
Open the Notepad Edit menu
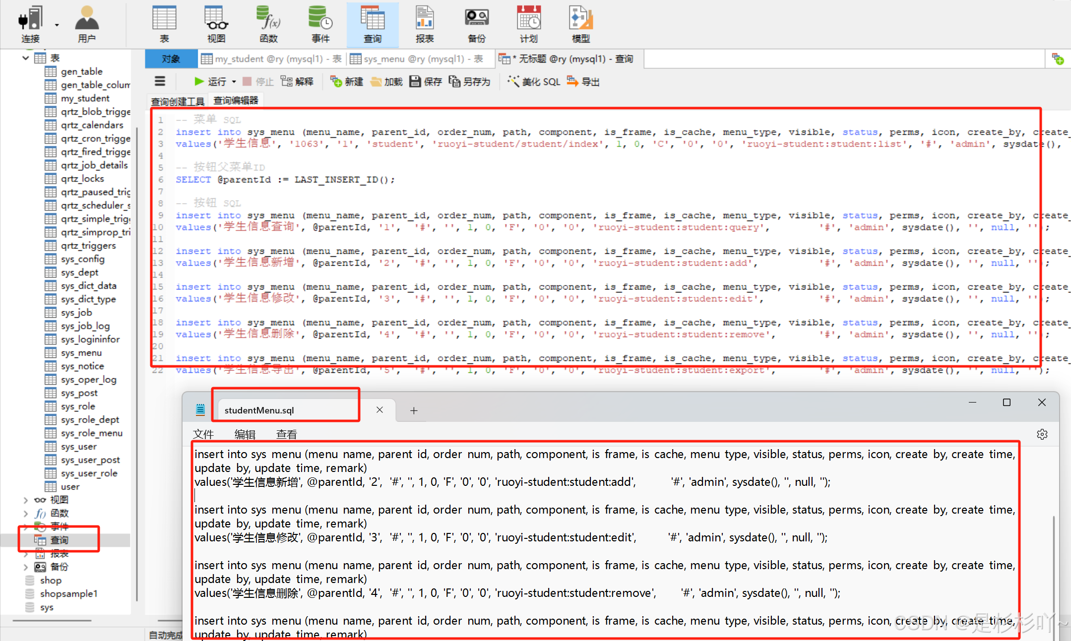click(245, 434)
